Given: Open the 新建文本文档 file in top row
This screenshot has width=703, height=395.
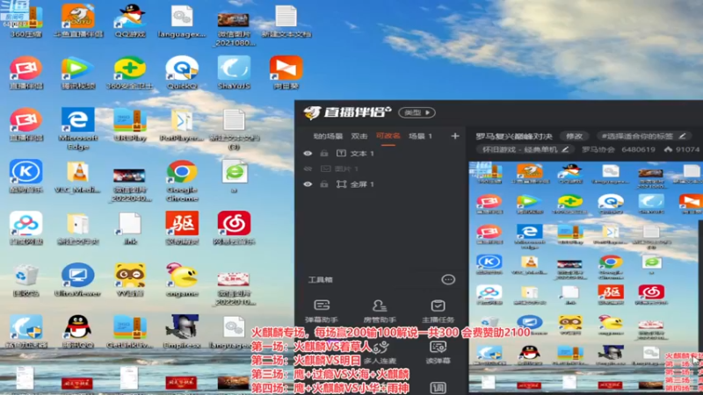Looking at the screenshot, I should click(x=286, y=20).
